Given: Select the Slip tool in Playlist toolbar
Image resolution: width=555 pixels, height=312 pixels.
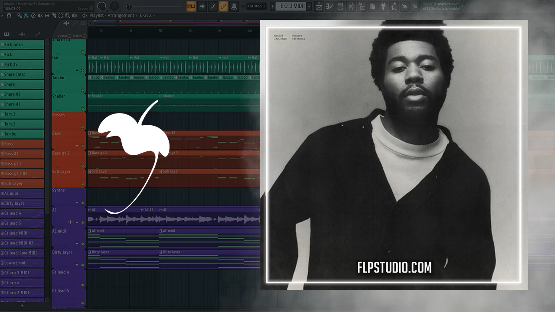Looking at the screenshot, I should [x=47, y=16].
